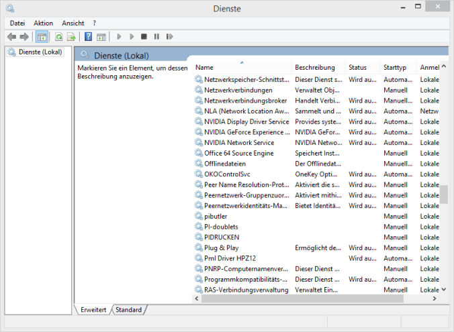This screenshot has height=332, width=454.
Task: Click the Netzw logon cell for NLA
Action: [x=429, y=111]
